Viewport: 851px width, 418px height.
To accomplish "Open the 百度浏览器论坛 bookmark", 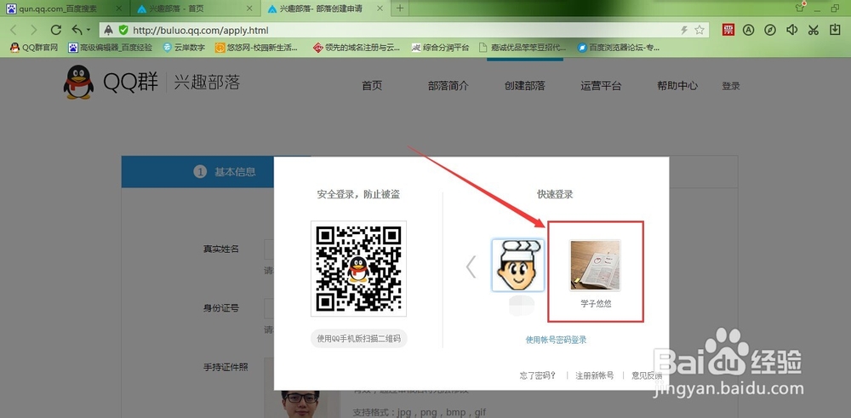I will point(619,48).
